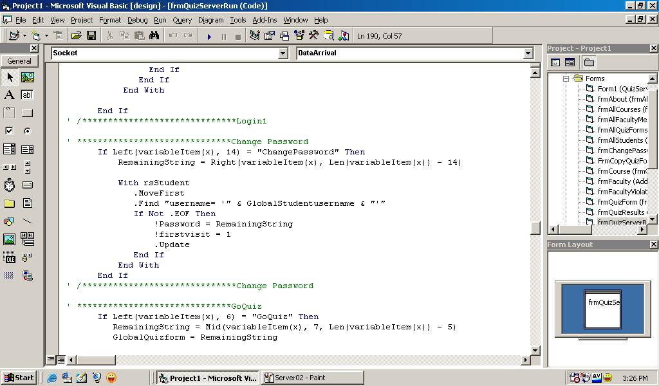Switch to Procedure View button

pyautogui.click(x=51, y=360)
